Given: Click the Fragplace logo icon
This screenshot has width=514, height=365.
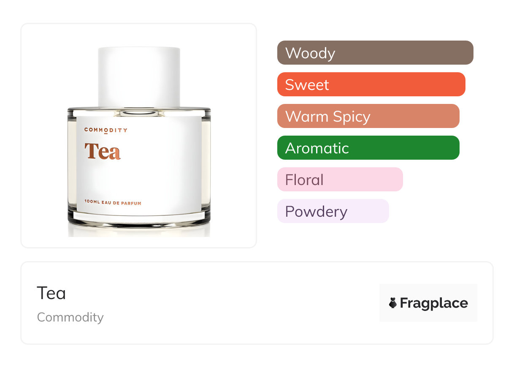Looking at the screenshot, I should pyautogui.click(x=393, y=303).
